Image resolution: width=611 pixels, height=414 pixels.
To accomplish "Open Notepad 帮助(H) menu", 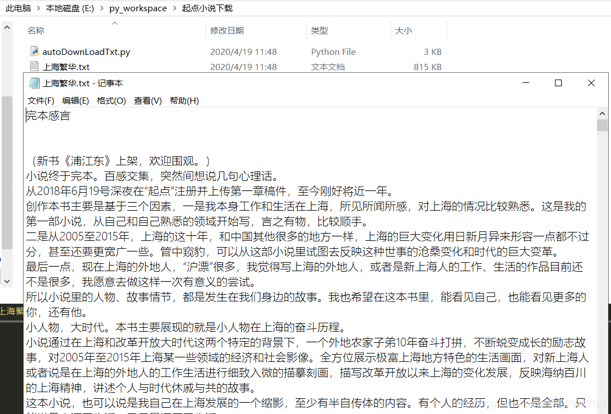I will 184,101.
